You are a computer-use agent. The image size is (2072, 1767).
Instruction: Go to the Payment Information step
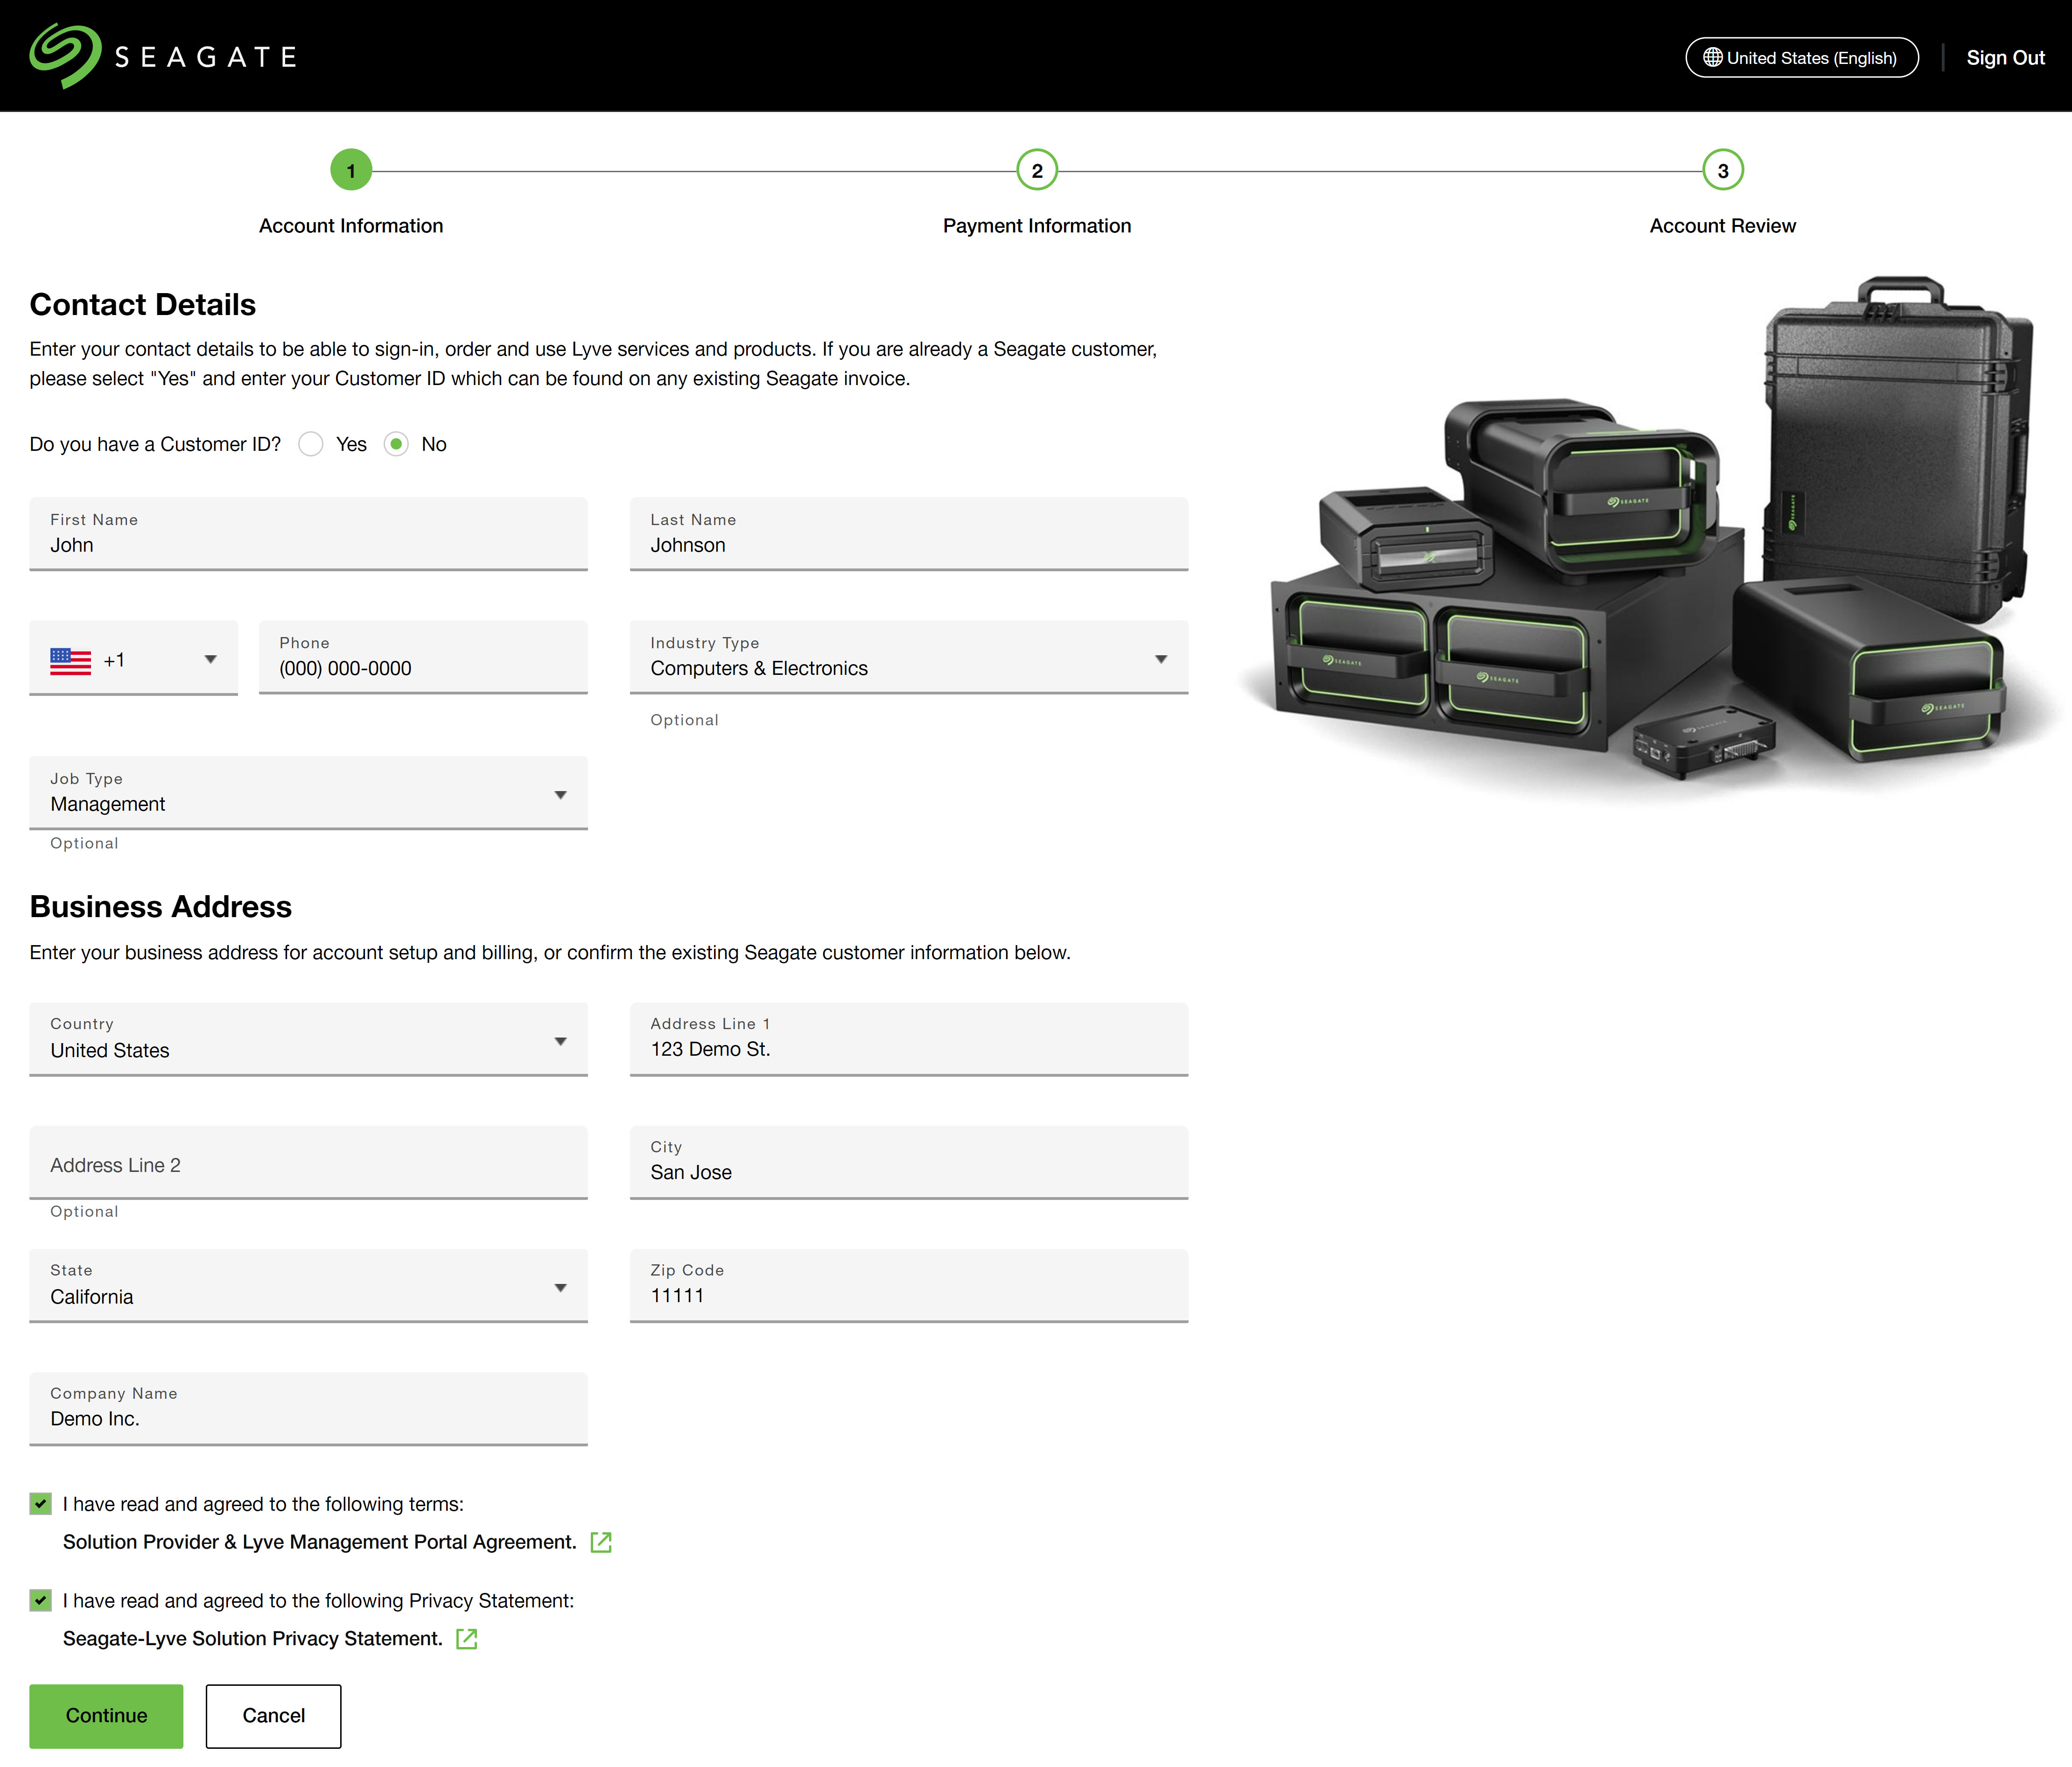pyautogui.click(x=1037, y=226)
